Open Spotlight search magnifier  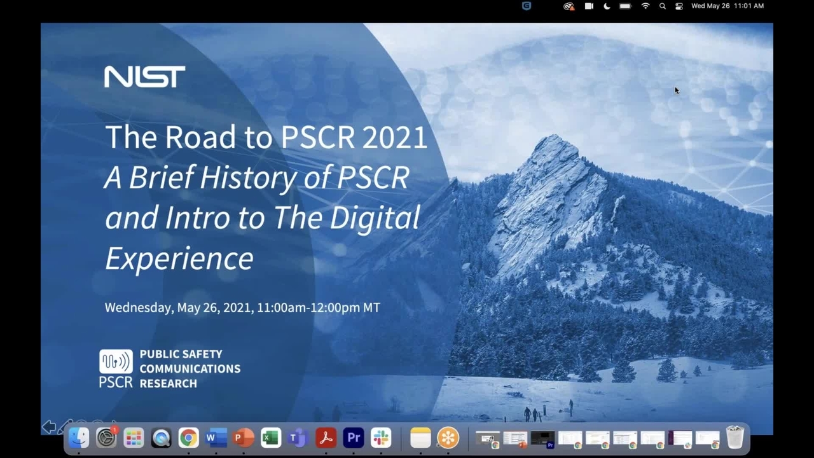coord(663,6)
